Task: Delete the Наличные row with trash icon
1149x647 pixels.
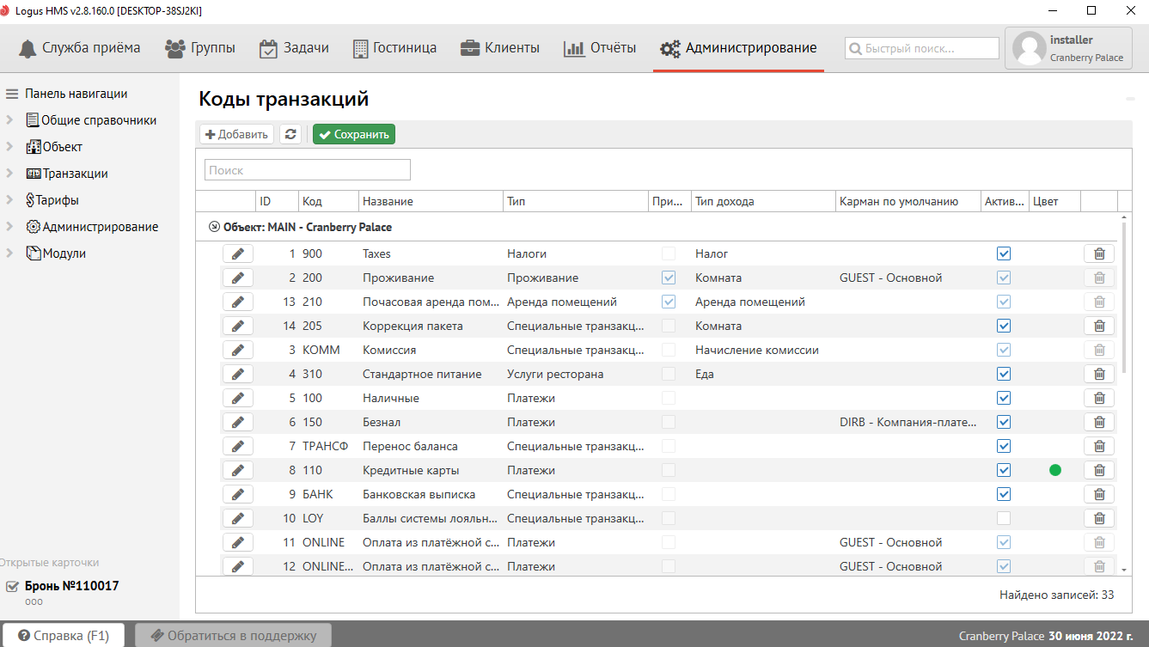Action: 1098,398
